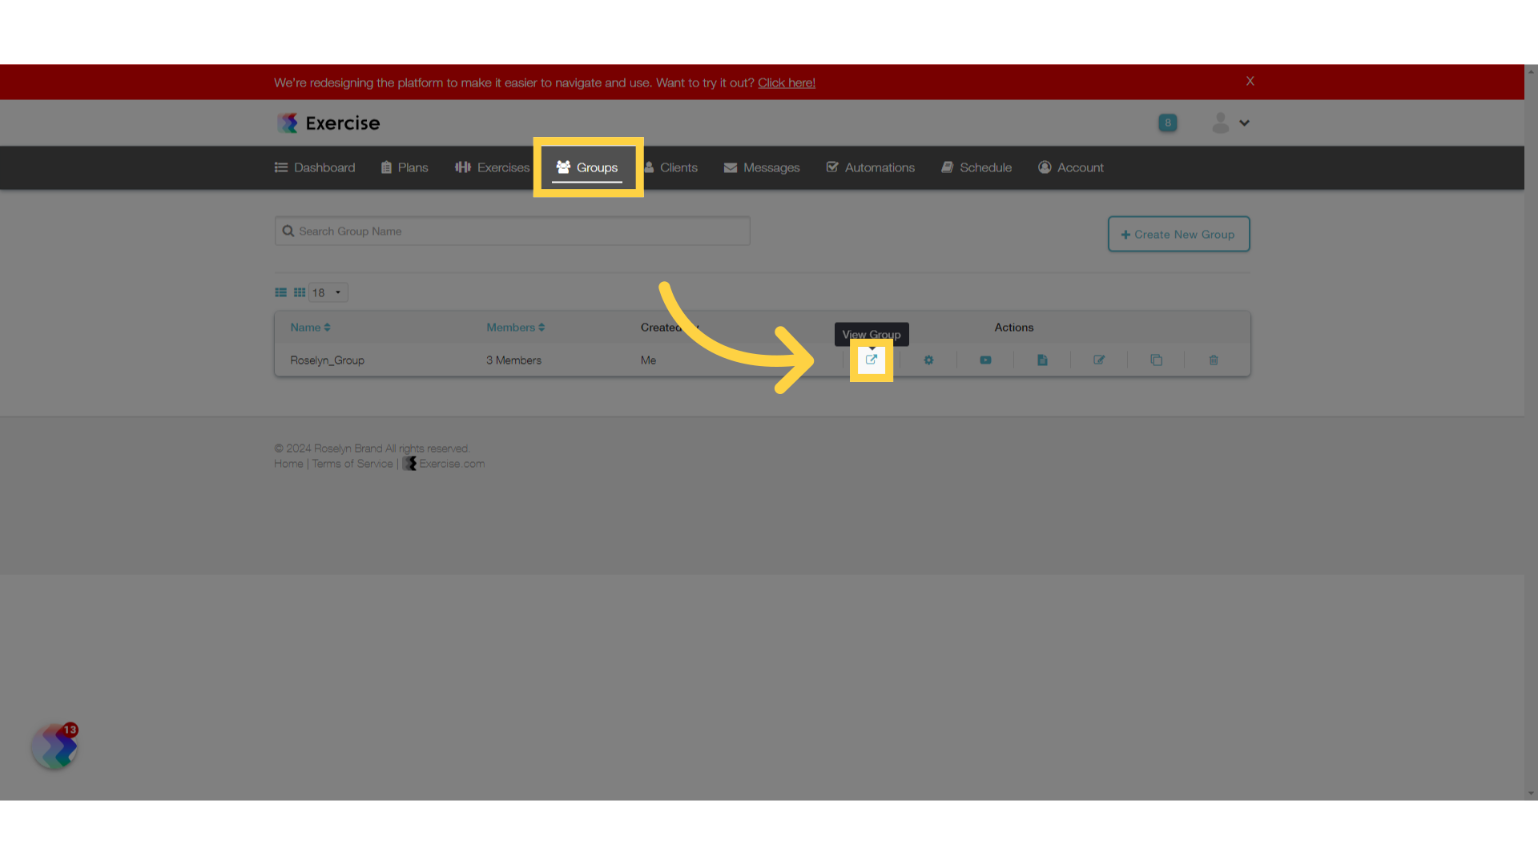
Task: Open the floating chat widget with 13 badge
Action: tap(54, 746)
